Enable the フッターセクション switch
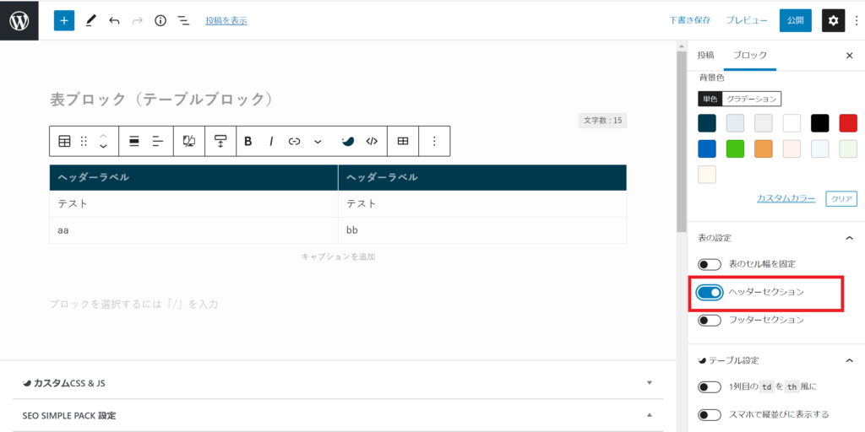The width and height of the screenshot is (865, 432). (710, 320)
